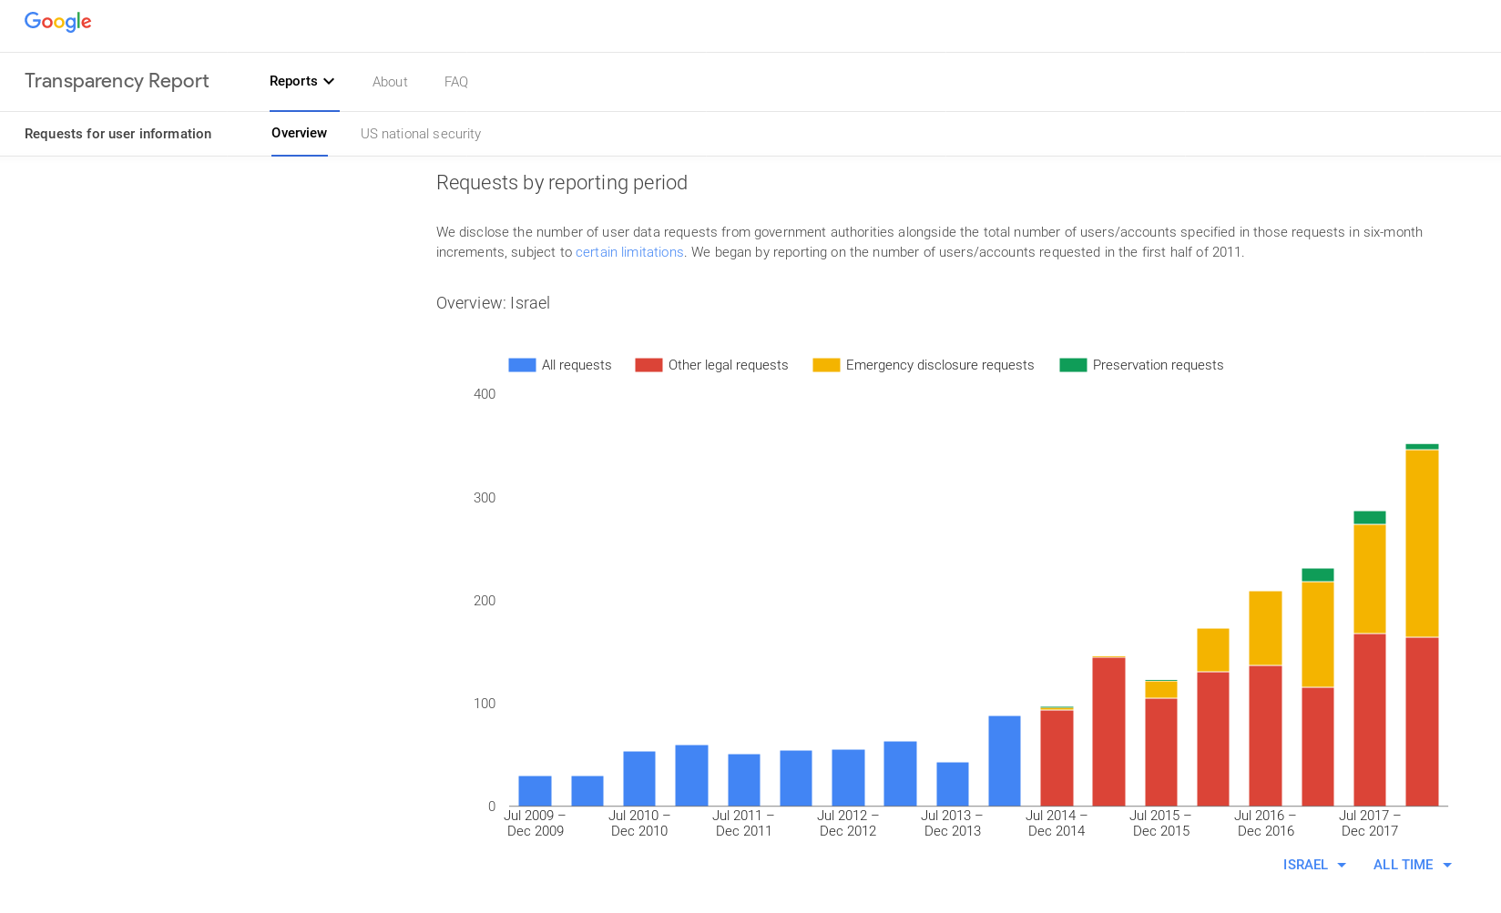This screenshot has height=913, width=1501.
Task: Toggle Preservation requests green legend swatch
Action: pos(1073,365)
